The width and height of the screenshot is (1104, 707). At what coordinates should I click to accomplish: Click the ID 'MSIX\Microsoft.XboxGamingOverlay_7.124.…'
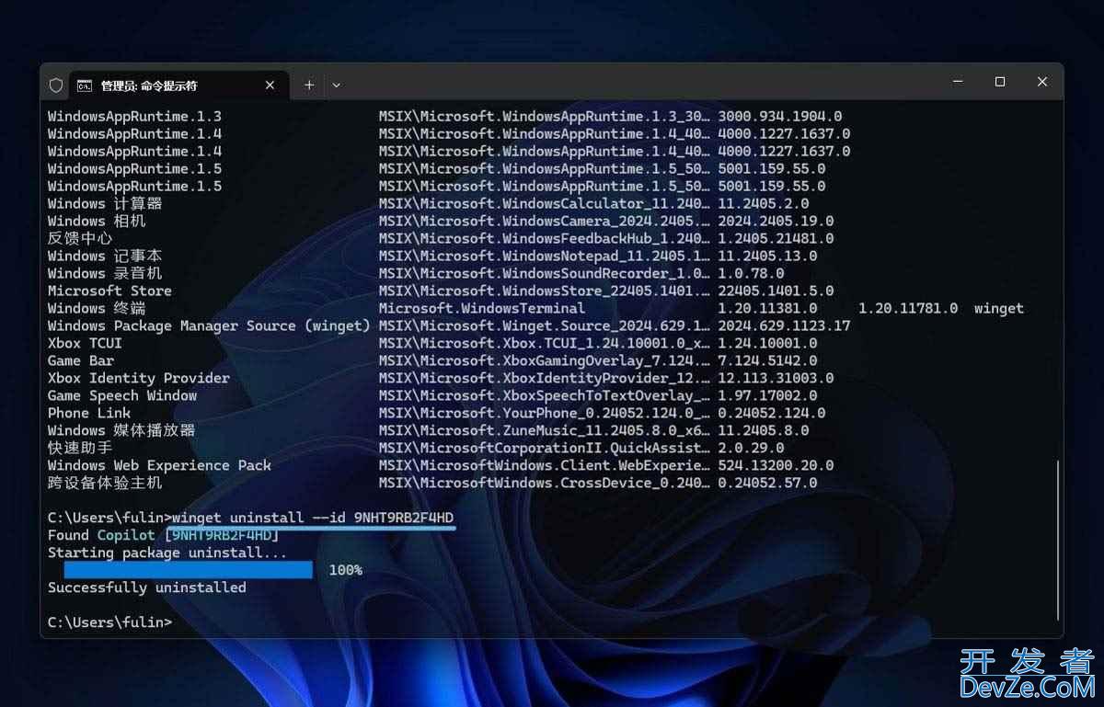point(545,360)
